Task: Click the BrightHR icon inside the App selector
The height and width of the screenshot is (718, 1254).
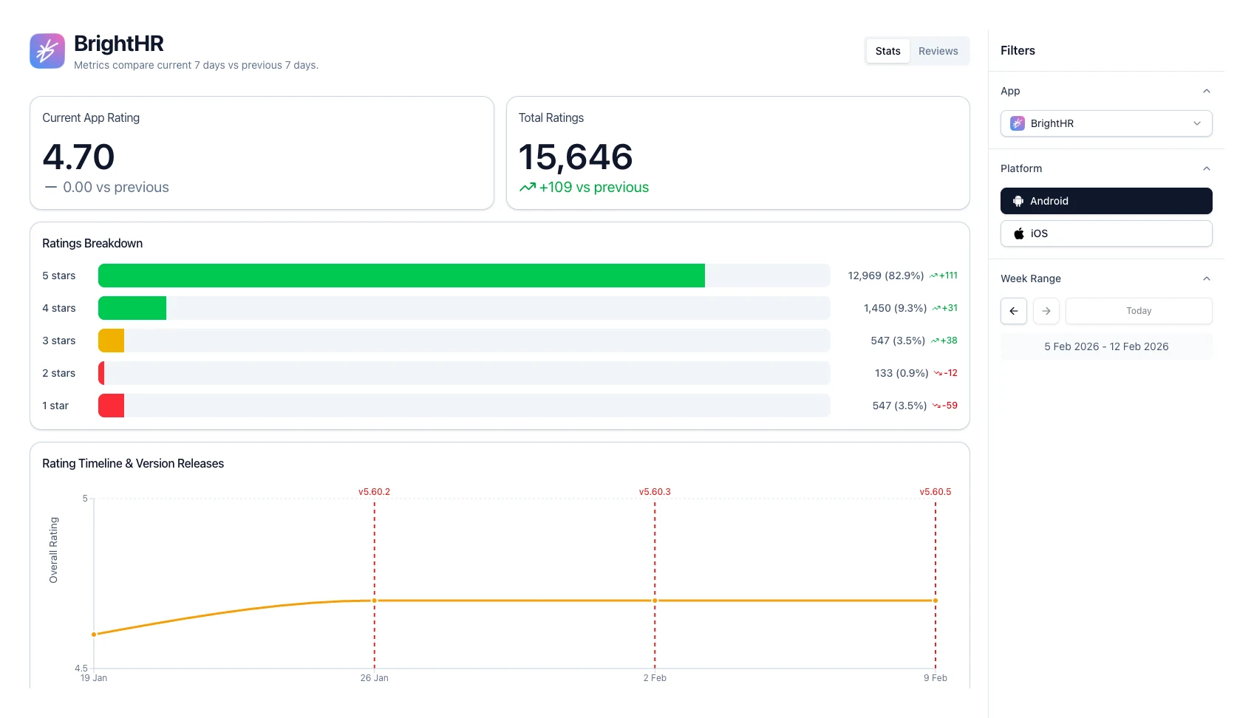Action: point(1018,123)
